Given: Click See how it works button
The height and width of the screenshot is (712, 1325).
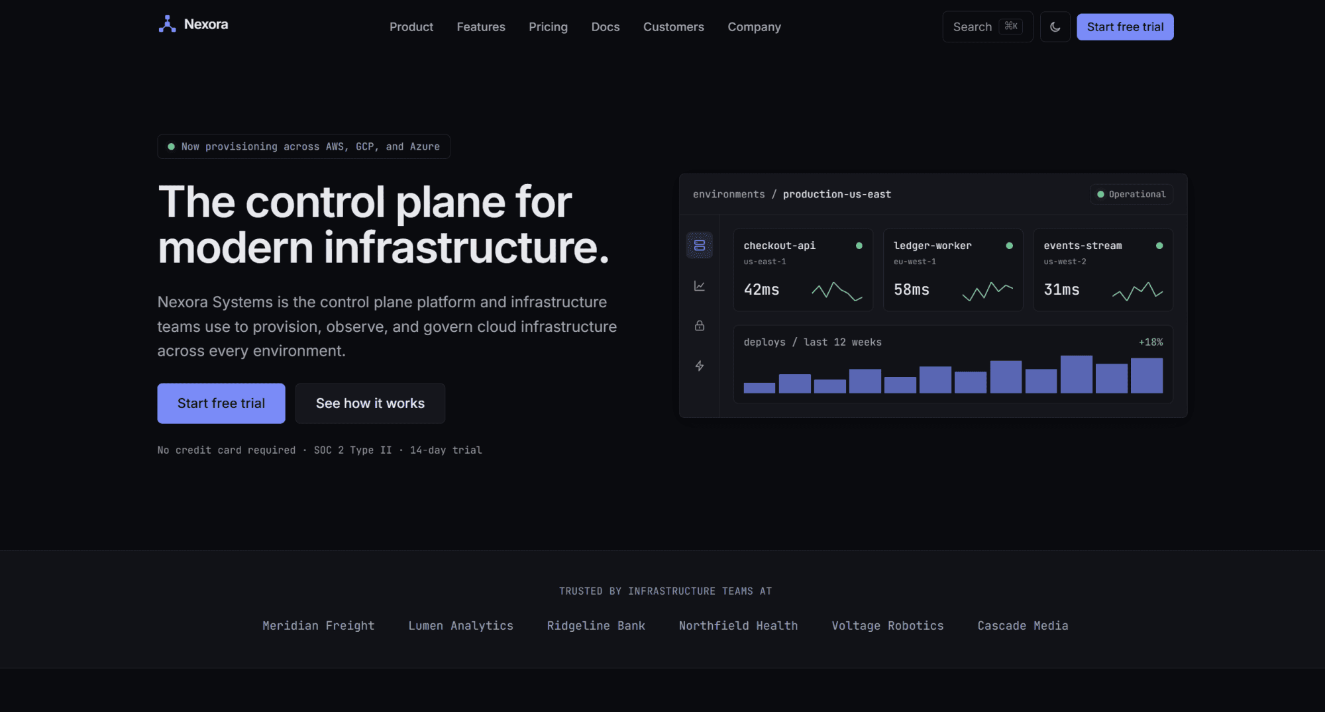Looking at the screenshot, I should click(x=370, y=403).
